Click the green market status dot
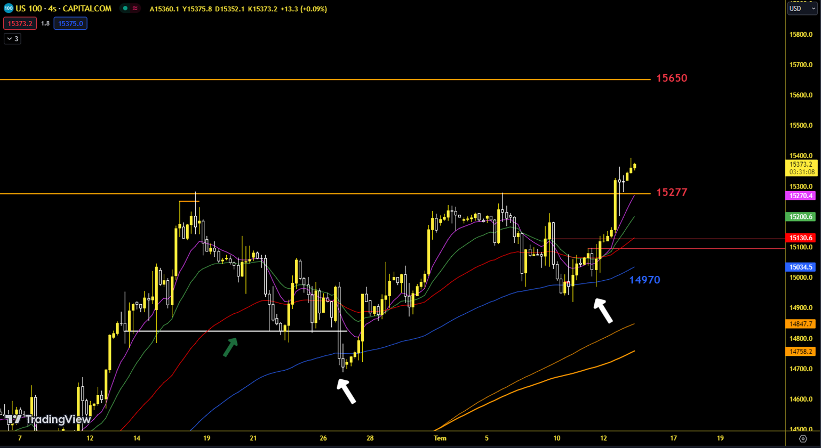Screen dimensions: 821x448 pyautogui.click(x=125, y=9)
